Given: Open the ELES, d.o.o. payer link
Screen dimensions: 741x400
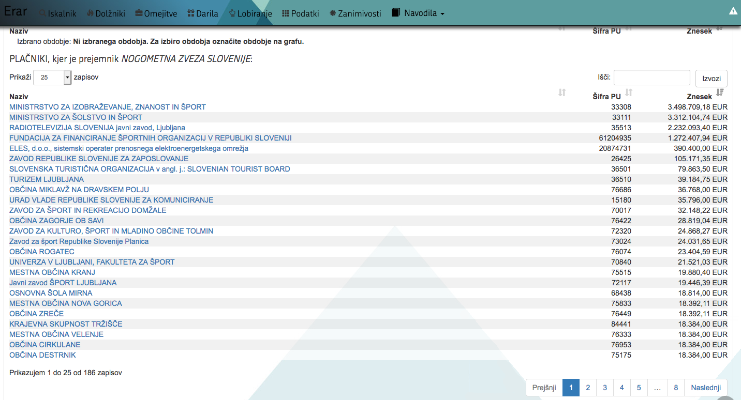Looking at the screenshot, I should tap(129, 148).
